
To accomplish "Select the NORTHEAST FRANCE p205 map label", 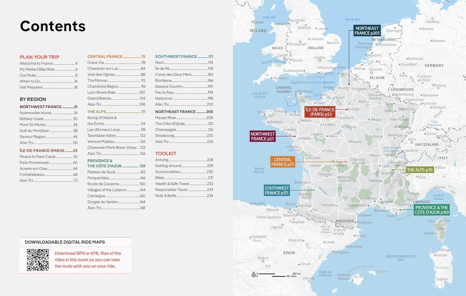I will pyautogui.click(x=368, y=30).
